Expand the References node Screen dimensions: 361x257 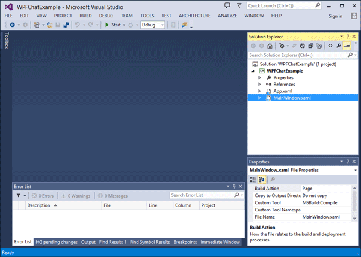tap(259, 84)
